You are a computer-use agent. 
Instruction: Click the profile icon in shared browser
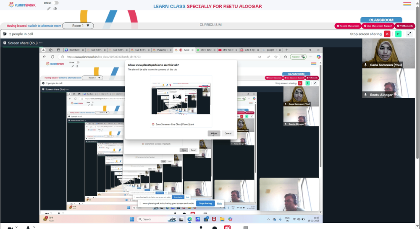pyautogui.click(x=43, y=50)
